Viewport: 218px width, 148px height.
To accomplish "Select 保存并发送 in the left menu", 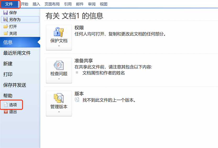I will (15, 85).
